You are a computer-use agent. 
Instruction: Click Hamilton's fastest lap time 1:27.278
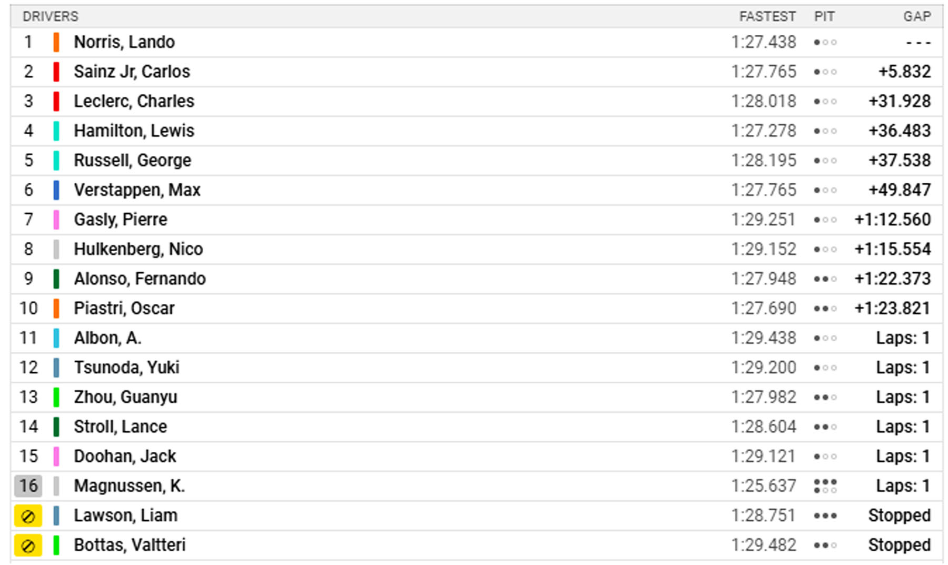coord(764,131)
